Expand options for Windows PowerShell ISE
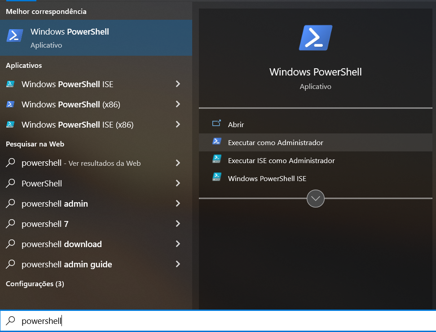 pyautogui.click(x=178, y=84)
